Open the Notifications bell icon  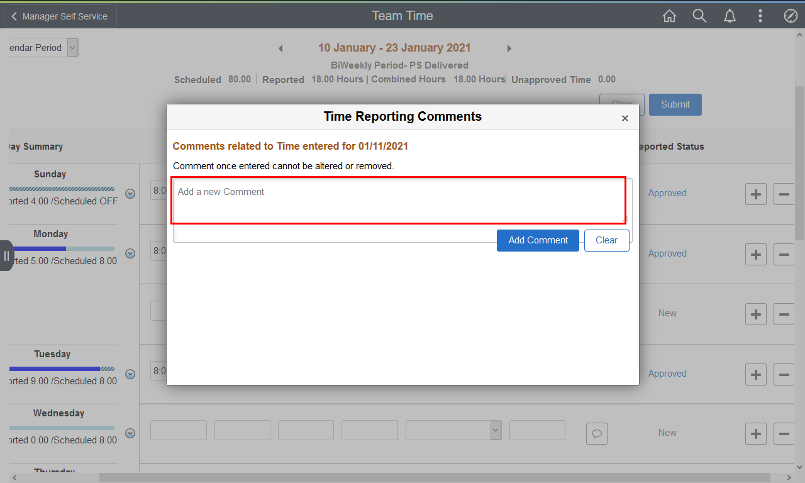pos(730,16)
